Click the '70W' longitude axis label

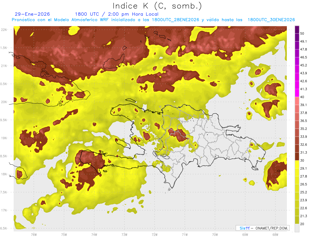pyautogui.click(x=215, y=235)
